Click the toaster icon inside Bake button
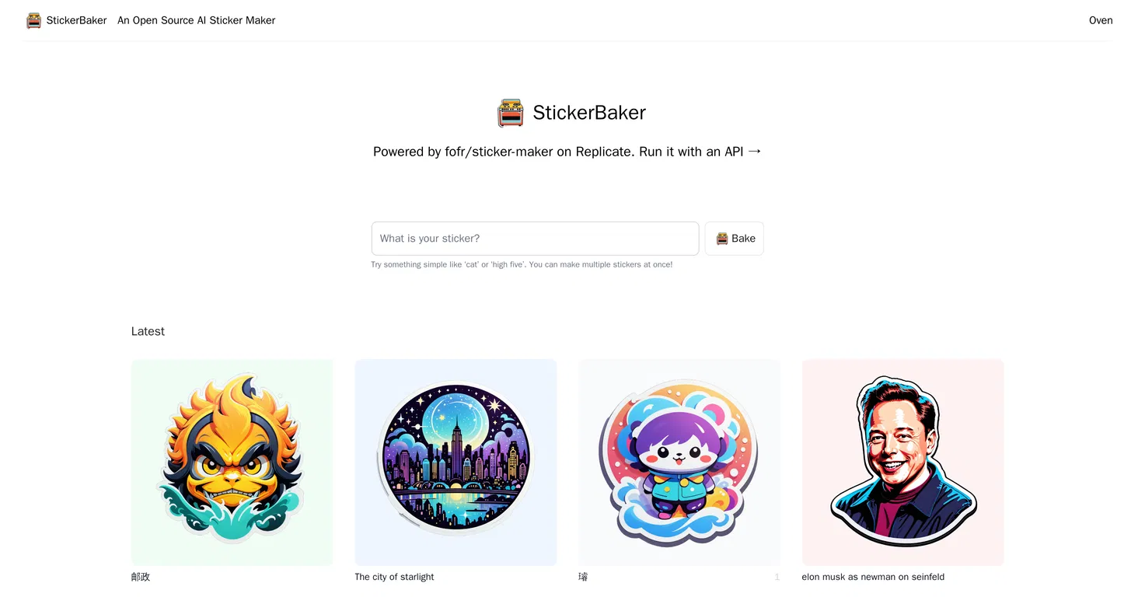Screen dimensions: 1145x597 (x=722, y=239)
